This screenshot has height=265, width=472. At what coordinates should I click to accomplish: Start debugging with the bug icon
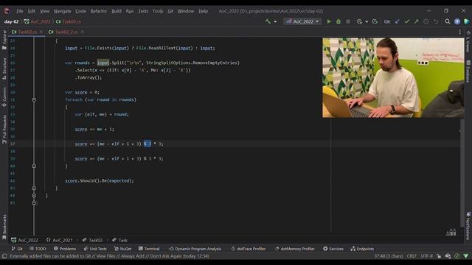coord(339,21)
